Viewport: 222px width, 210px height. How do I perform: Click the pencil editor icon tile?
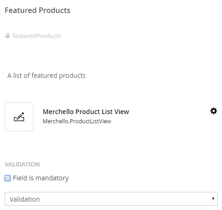point(19,117)
